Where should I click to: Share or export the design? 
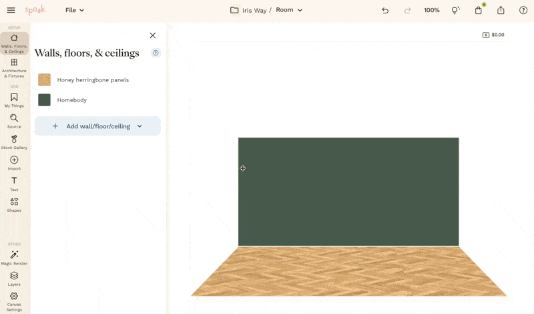(x=501, y=10)
